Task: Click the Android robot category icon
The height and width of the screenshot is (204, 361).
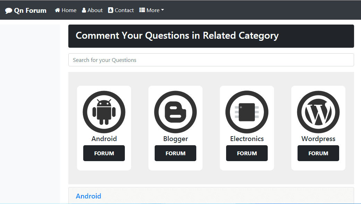Action: point(104,112)
